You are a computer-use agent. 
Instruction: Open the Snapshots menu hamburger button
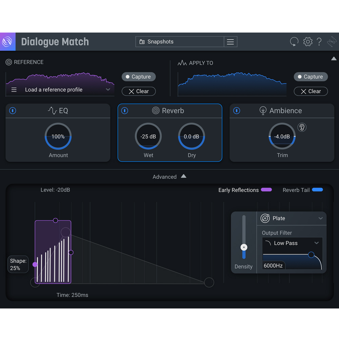pos(231,42)
